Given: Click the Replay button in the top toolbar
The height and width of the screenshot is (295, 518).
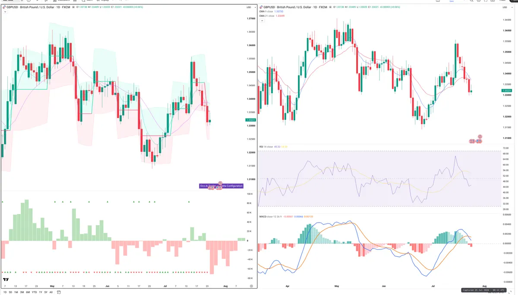Looking at the screenshot, I should 103,1.
